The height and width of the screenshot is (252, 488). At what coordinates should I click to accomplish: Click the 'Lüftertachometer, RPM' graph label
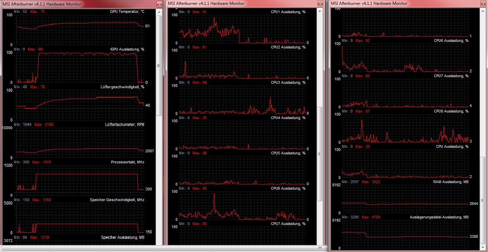click(125, 125)
